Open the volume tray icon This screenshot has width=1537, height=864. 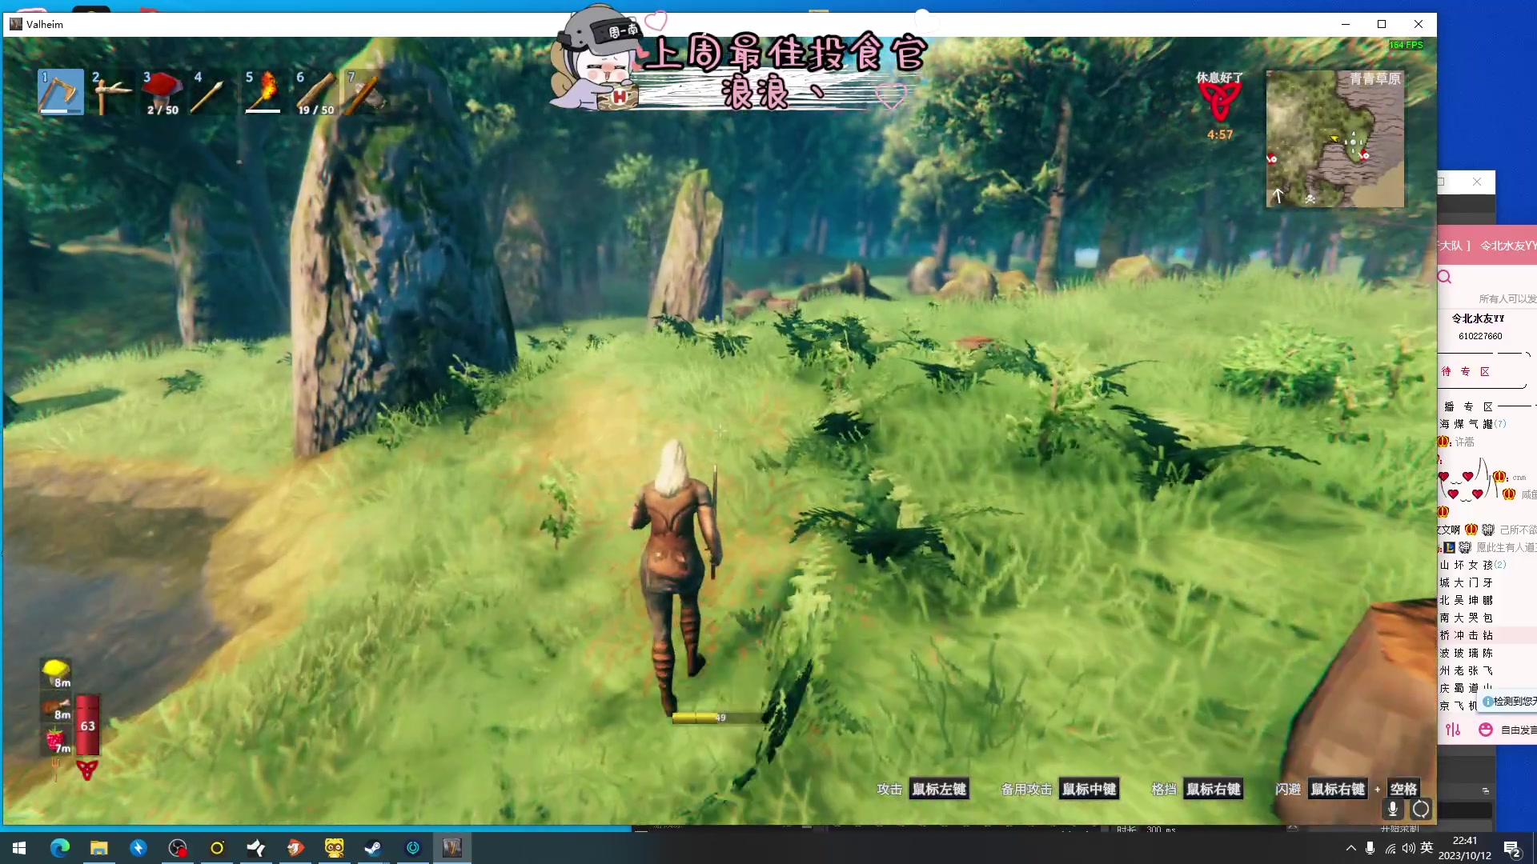[1408, 848]
